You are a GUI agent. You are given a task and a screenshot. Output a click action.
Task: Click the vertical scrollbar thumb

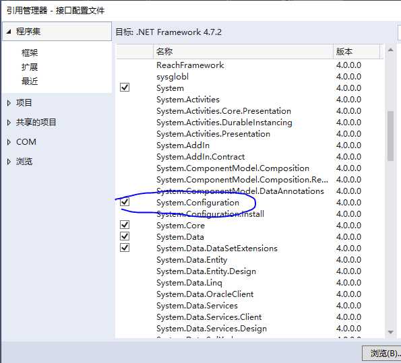(x=390, y=136)
